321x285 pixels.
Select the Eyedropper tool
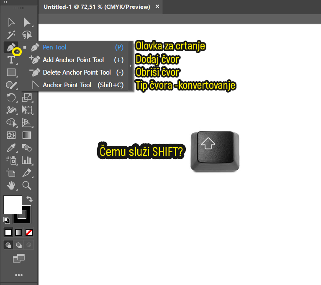[11, 148]
